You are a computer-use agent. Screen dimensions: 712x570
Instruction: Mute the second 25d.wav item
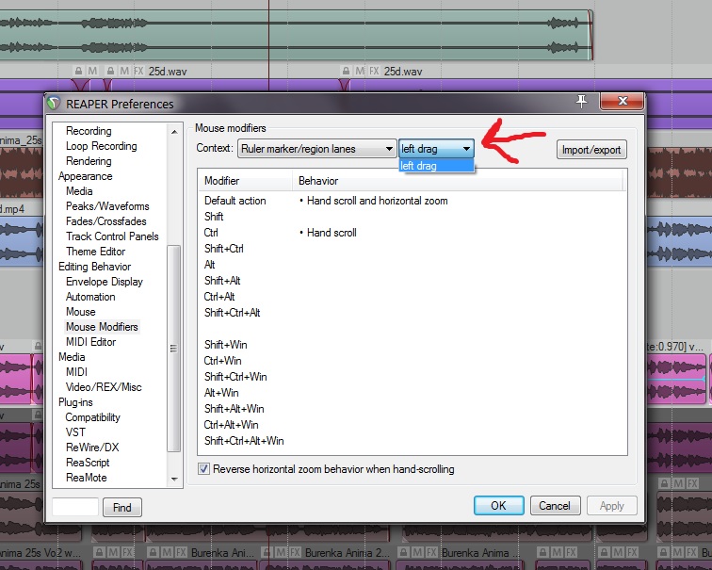point(360,71)
